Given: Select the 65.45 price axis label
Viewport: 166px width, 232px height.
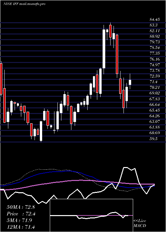Looking at the screenshot, I should (154, 110).
